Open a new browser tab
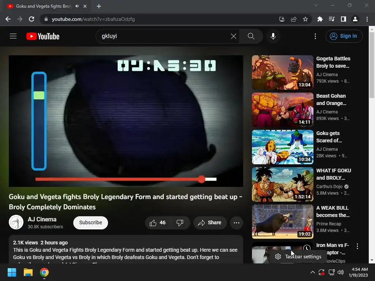This screenshot has width=375, height=281. [99, 6]
